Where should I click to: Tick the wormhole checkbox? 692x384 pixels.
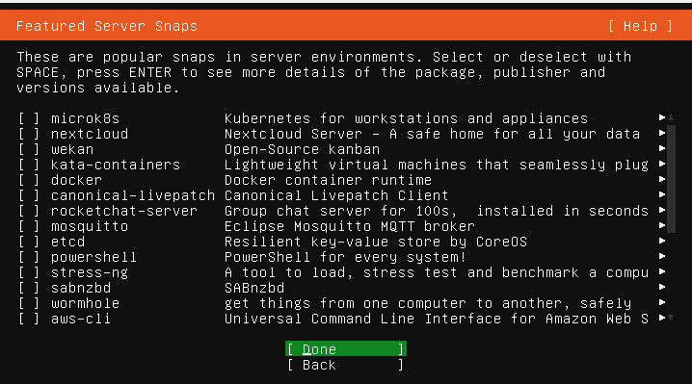click(29, 304)
